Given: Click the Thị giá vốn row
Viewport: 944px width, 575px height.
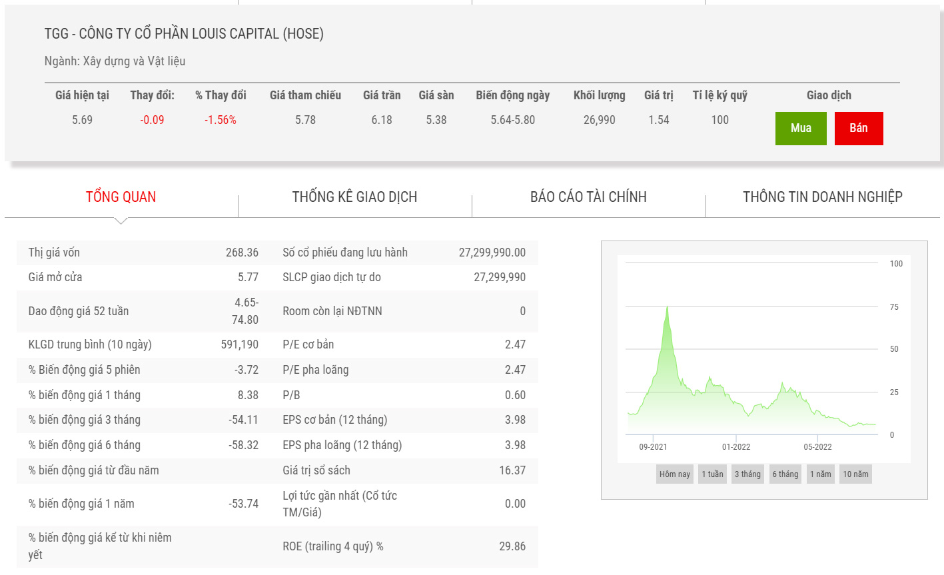Looking at the screenshot, I should click(x=143, y=253).
